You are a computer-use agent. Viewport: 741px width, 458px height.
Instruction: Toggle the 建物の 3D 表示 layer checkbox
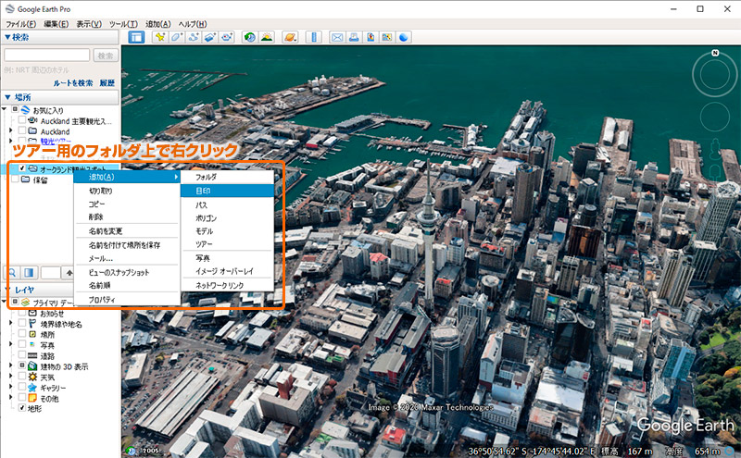click(x=21, y=365)
